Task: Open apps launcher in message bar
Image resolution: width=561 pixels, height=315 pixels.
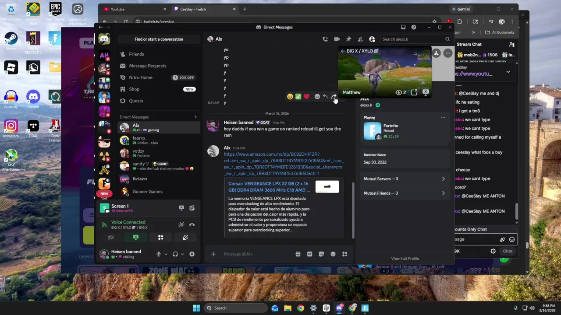Action: [345, 254]
